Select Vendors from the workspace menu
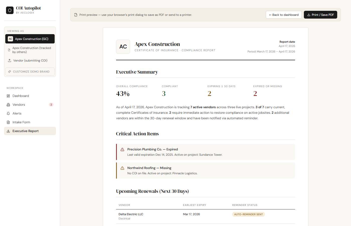Viewport: 351px width, 226px height. 19,104
